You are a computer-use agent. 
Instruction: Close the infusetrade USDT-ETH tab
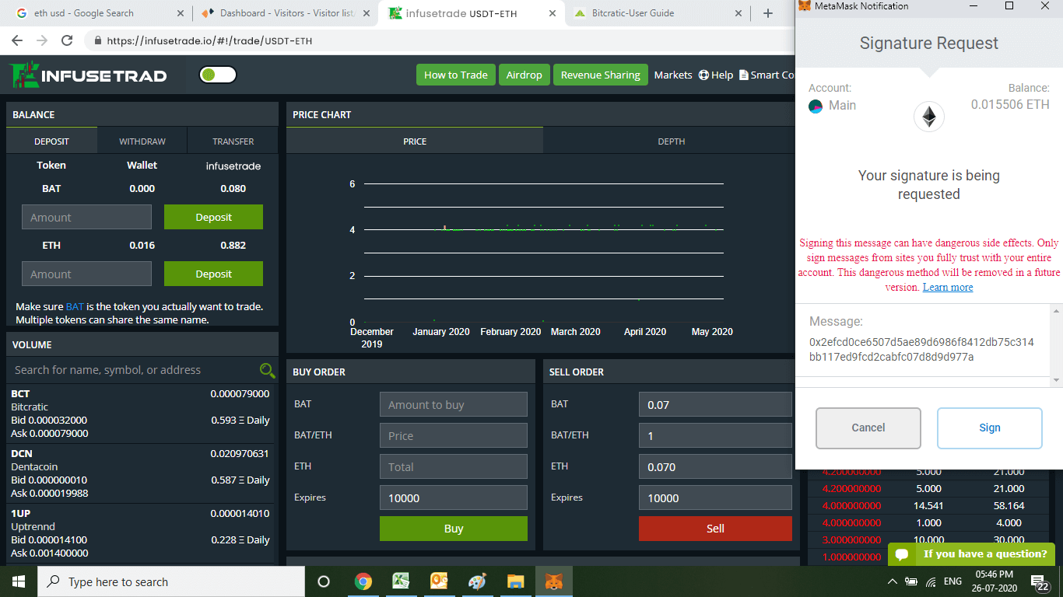(x=553, y=13)
